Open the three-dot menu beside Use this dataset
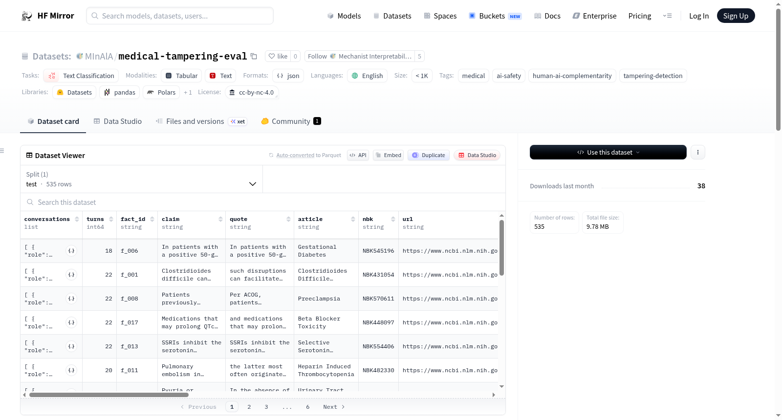Viewport: 782px width, 420px height. [697, 152]
